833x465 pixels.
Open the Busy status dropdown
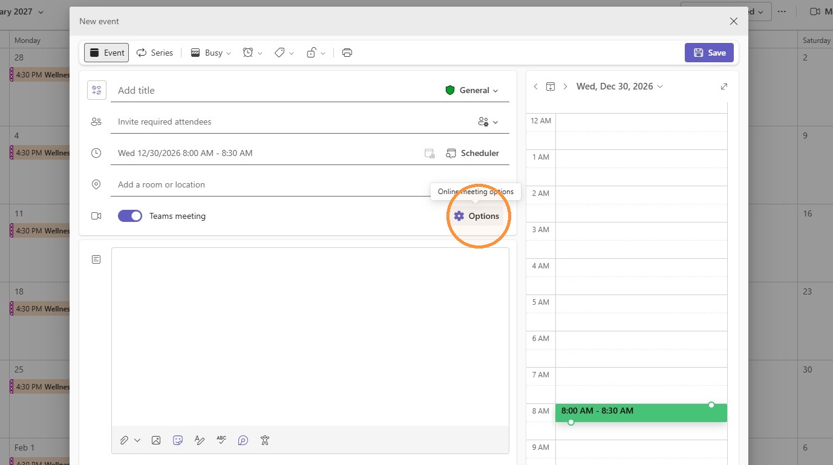point(211,53)
